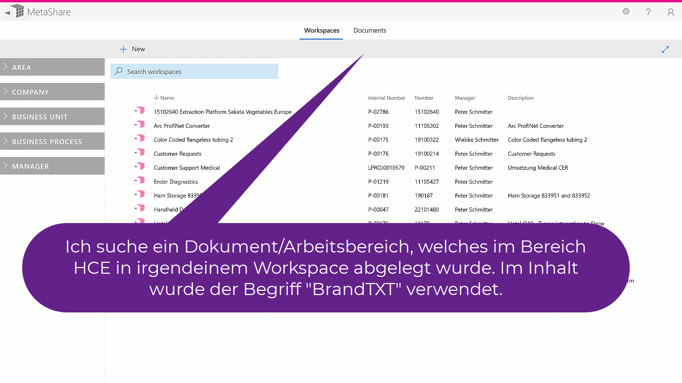Open the user account icon
The height and width of the screenshot is (383, 682).
(x=670, y=12)
